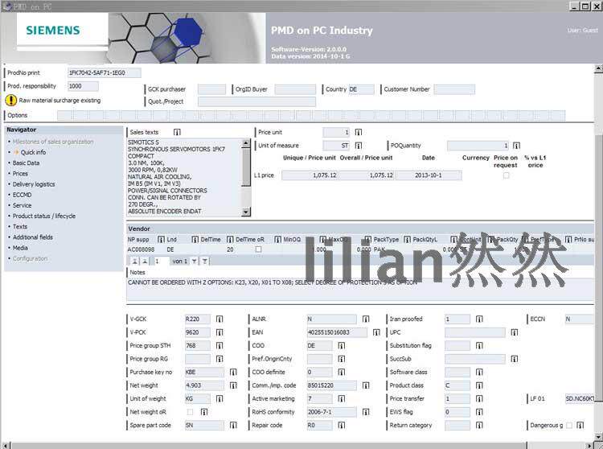Click the info icon for EWS flag

tap(479, 412)
